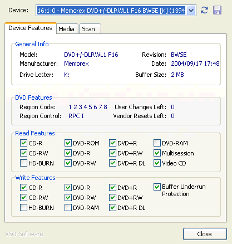Toggle DVD+RW checkbox under Write Features
Image resolution: width=232 pixels, height=244 pixels.
pyautogui.click(x=112, y=198)
